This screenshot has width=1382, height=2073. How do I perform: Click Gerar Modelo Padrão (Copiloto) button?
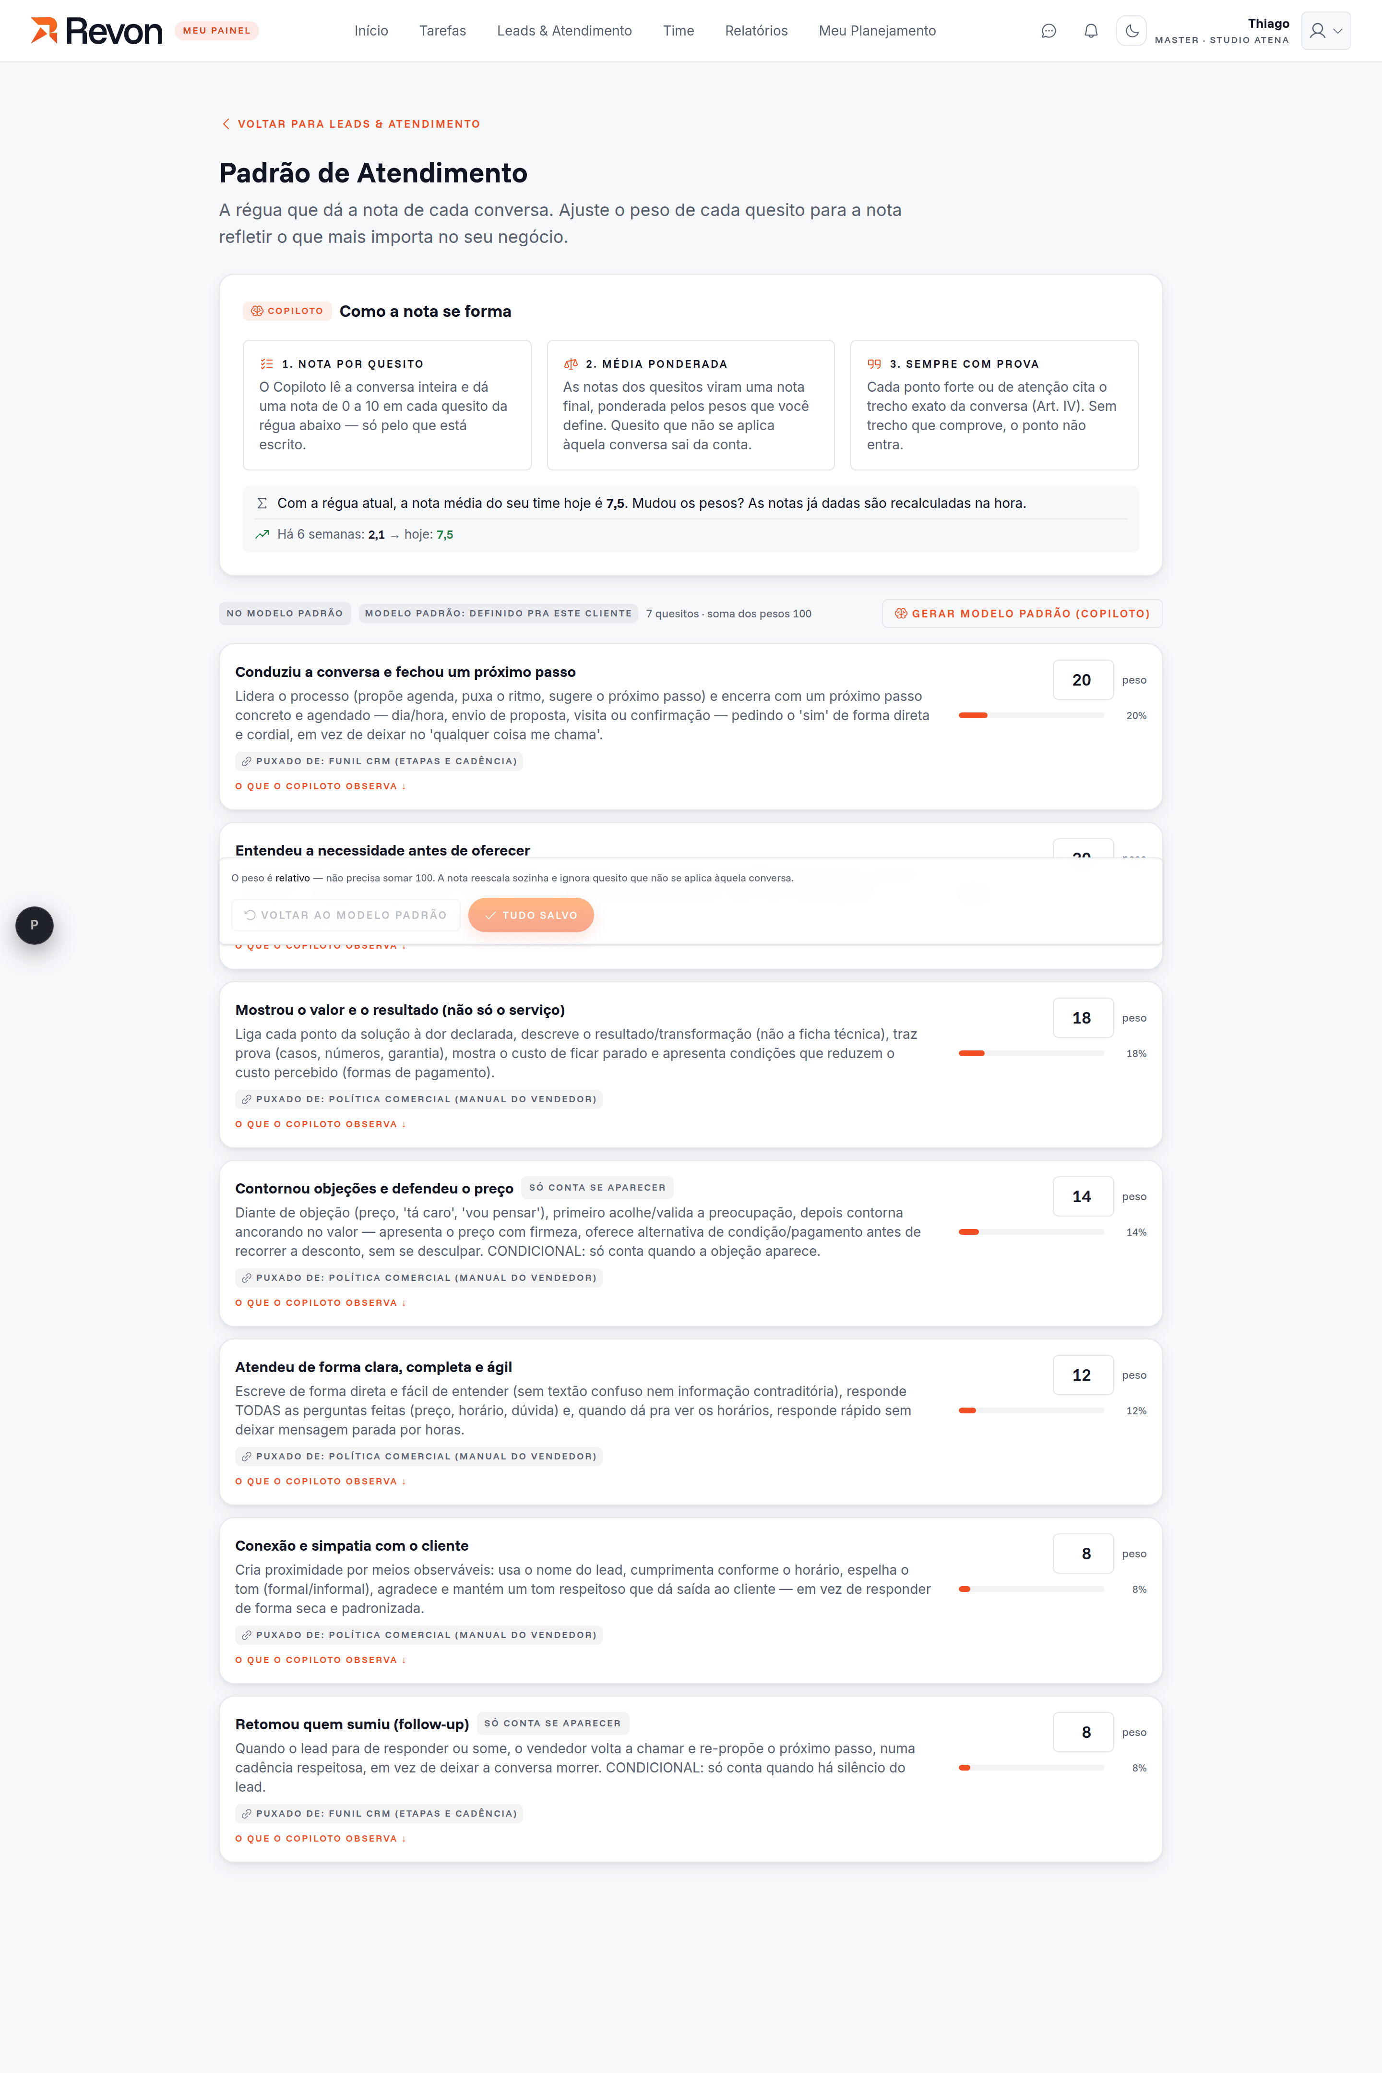tap(1023, 614)
